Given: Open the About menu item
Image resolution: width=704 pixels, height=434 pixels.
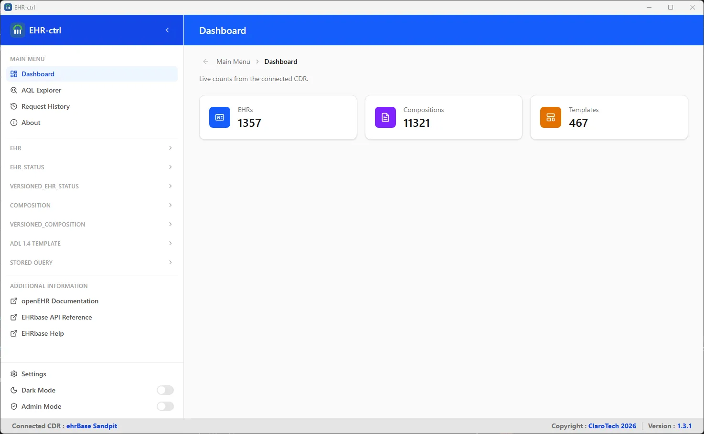Looking at the screenshot, I should pos(92,123).
